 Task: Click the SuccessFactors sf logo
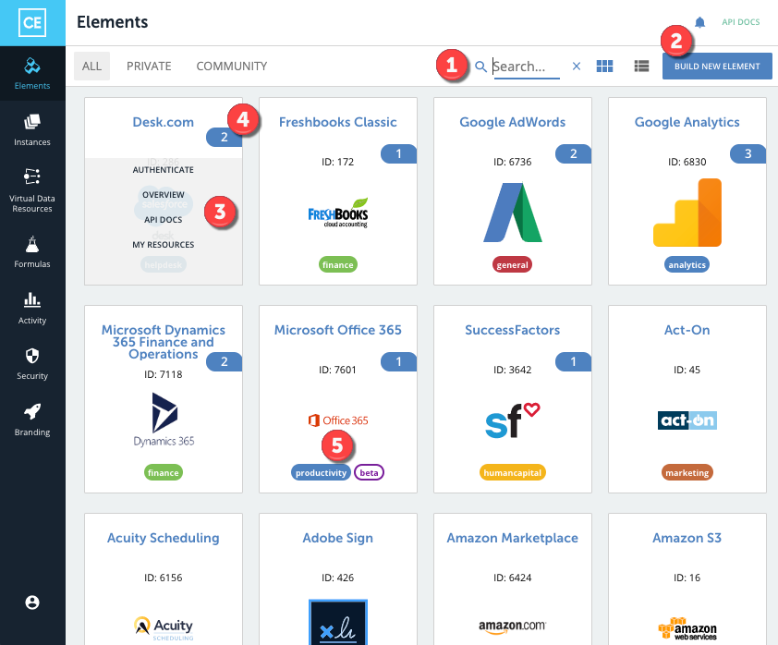point(513,420)
